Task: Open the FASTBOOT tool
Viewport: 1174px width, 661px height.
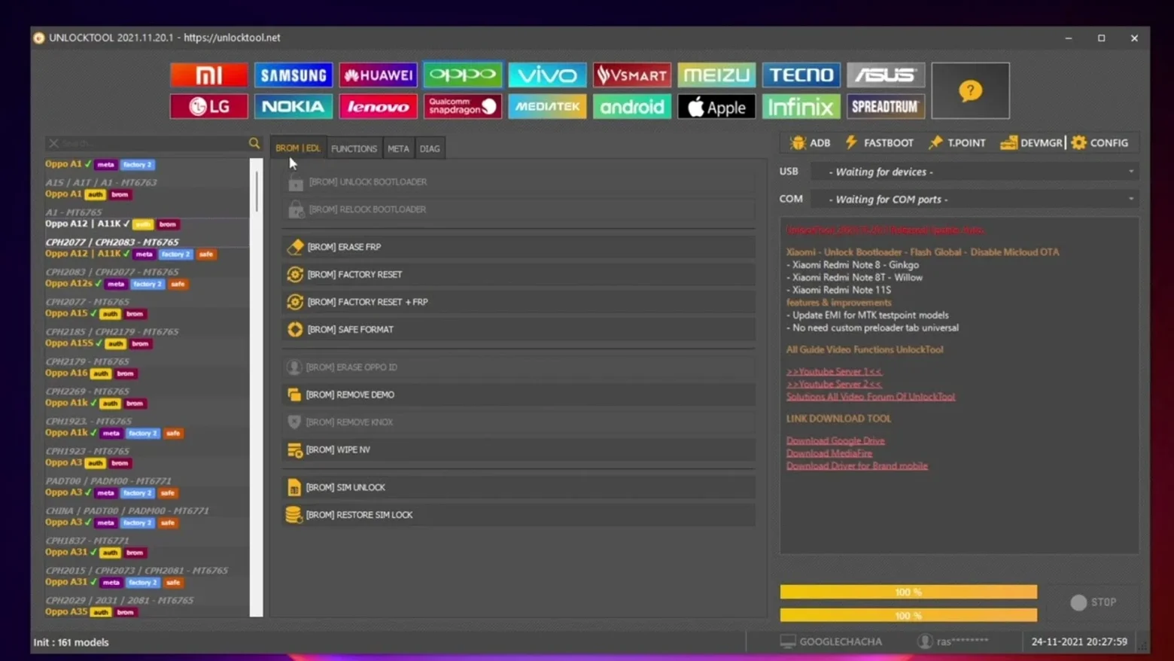Action: (x=879, y=142)
